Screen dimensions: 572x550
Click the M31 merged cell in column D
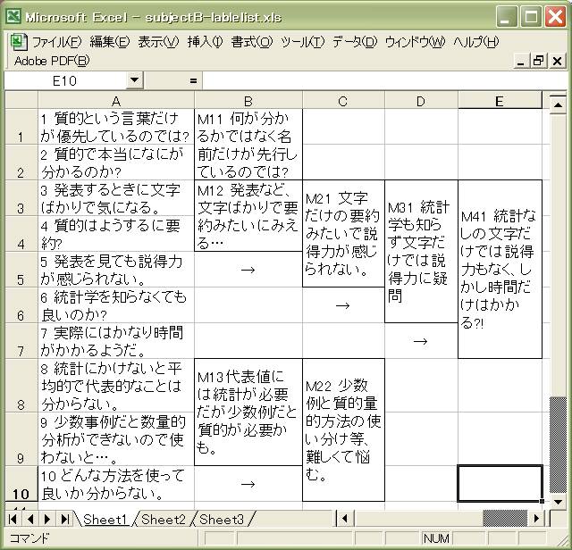[x=421, y=252]
